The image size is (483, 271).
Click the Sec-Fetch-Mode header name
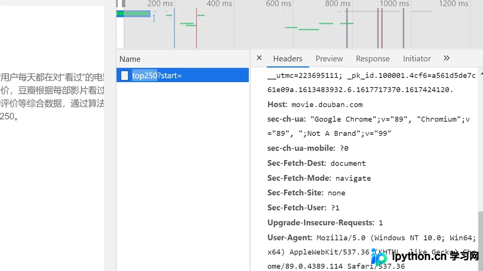point(299,178)
